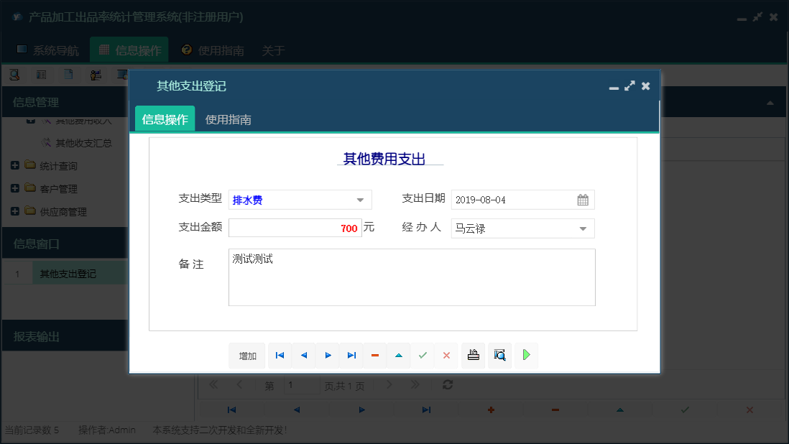Edit the record with the blue triangle icon
The image size is (789, 444).
(399, 355)
